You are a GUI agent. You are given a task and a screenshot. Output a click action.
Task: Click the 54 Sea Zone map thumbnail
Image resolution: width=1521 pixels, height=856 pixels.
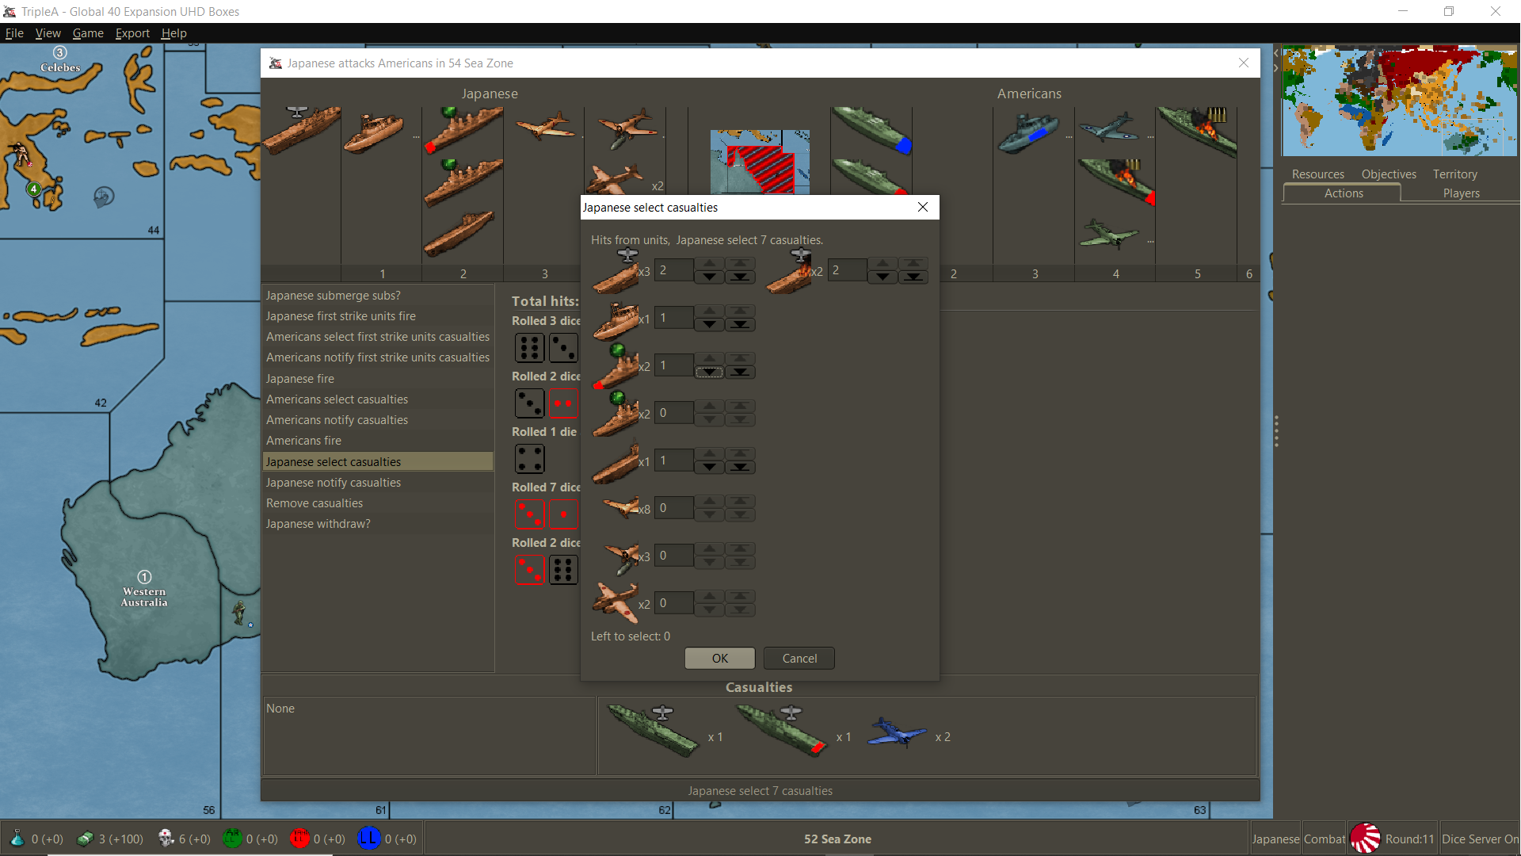coord(759,162)
